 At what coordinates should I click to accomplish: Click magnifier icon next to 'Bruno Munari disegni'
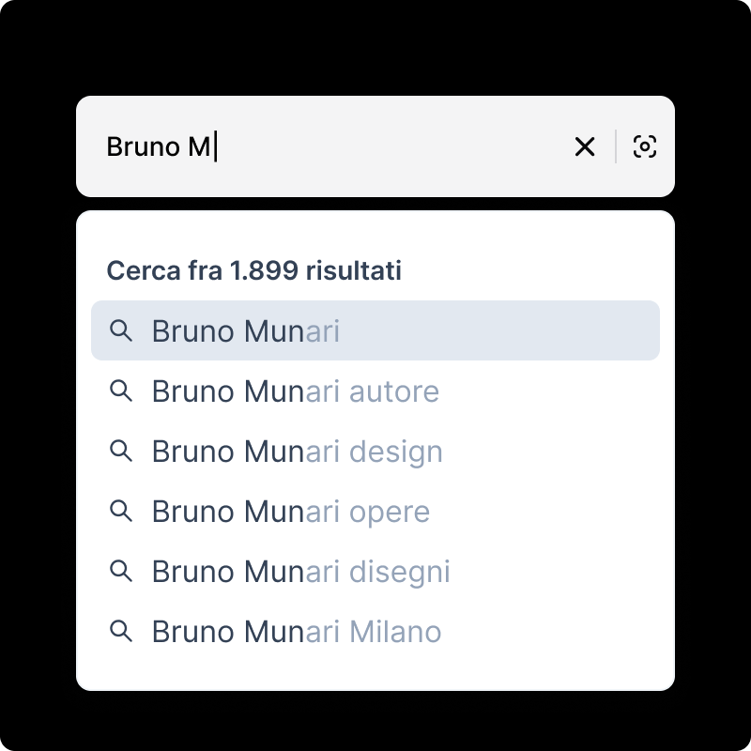coord(121,571)
